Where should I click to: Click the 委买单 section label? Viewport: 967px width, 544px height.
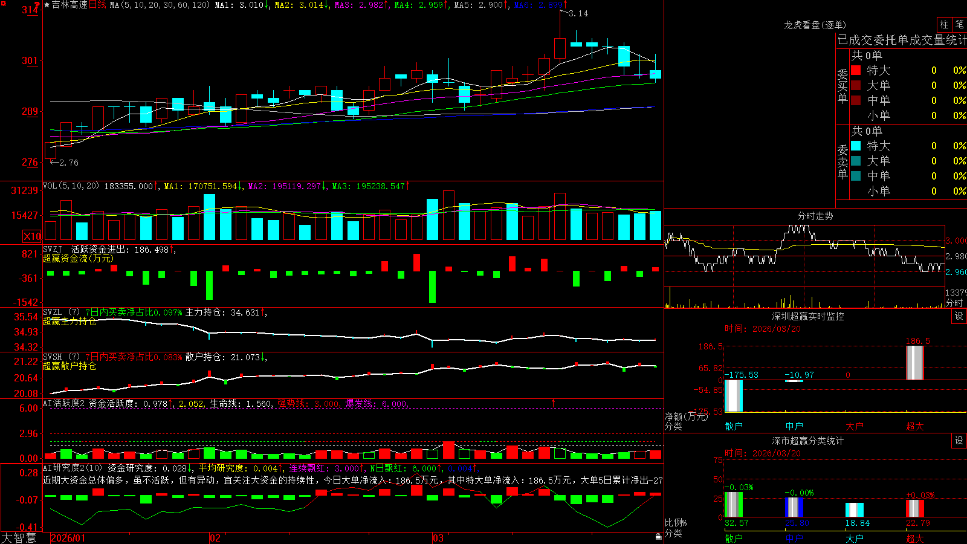[x=842, y=86]
